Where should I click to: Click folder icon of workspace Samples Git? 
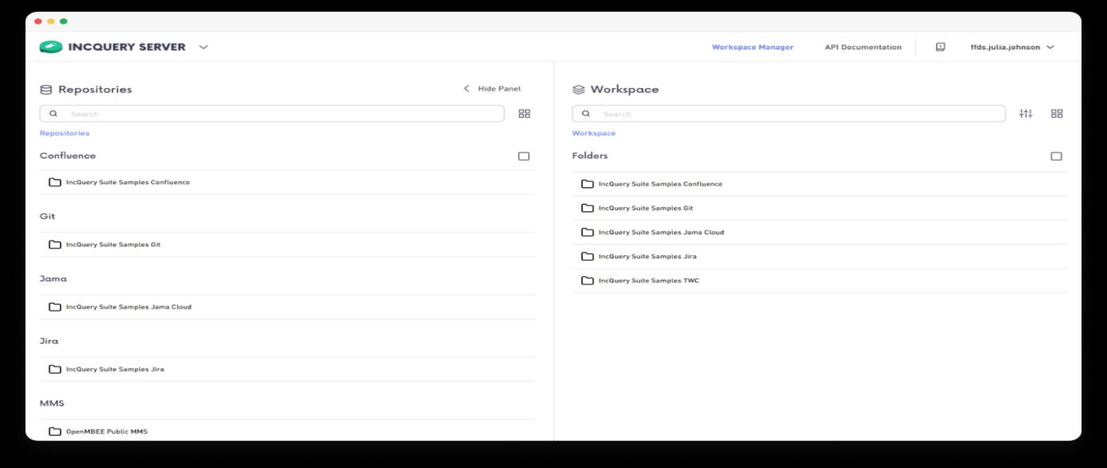click(587, 208)
